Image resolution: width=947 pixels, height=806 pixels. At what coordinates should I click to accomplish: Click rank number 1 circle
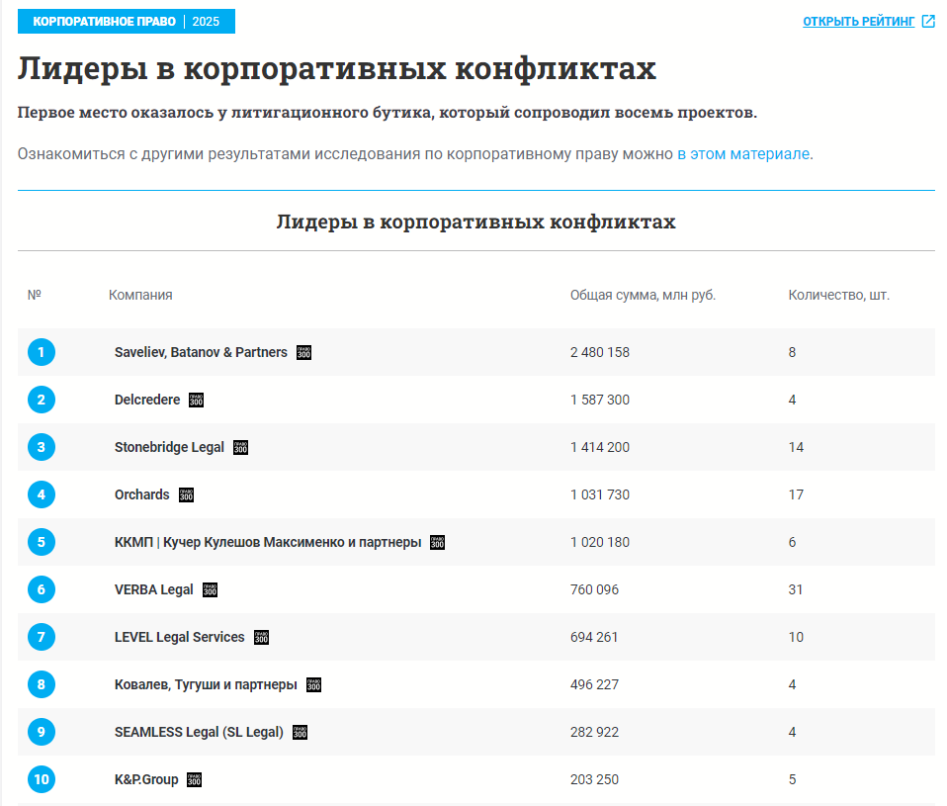(x=42, y=352)
